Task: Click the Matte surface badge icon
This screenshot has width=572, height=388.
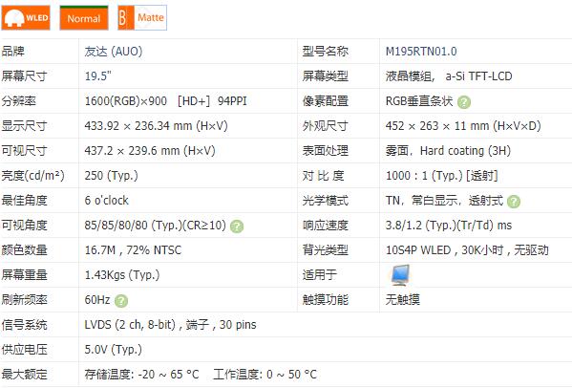Action: pos(142,17)
